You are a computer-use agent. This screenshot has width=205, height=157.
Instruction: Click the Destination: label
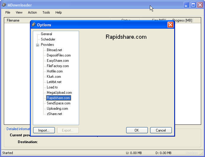(28, 142)
